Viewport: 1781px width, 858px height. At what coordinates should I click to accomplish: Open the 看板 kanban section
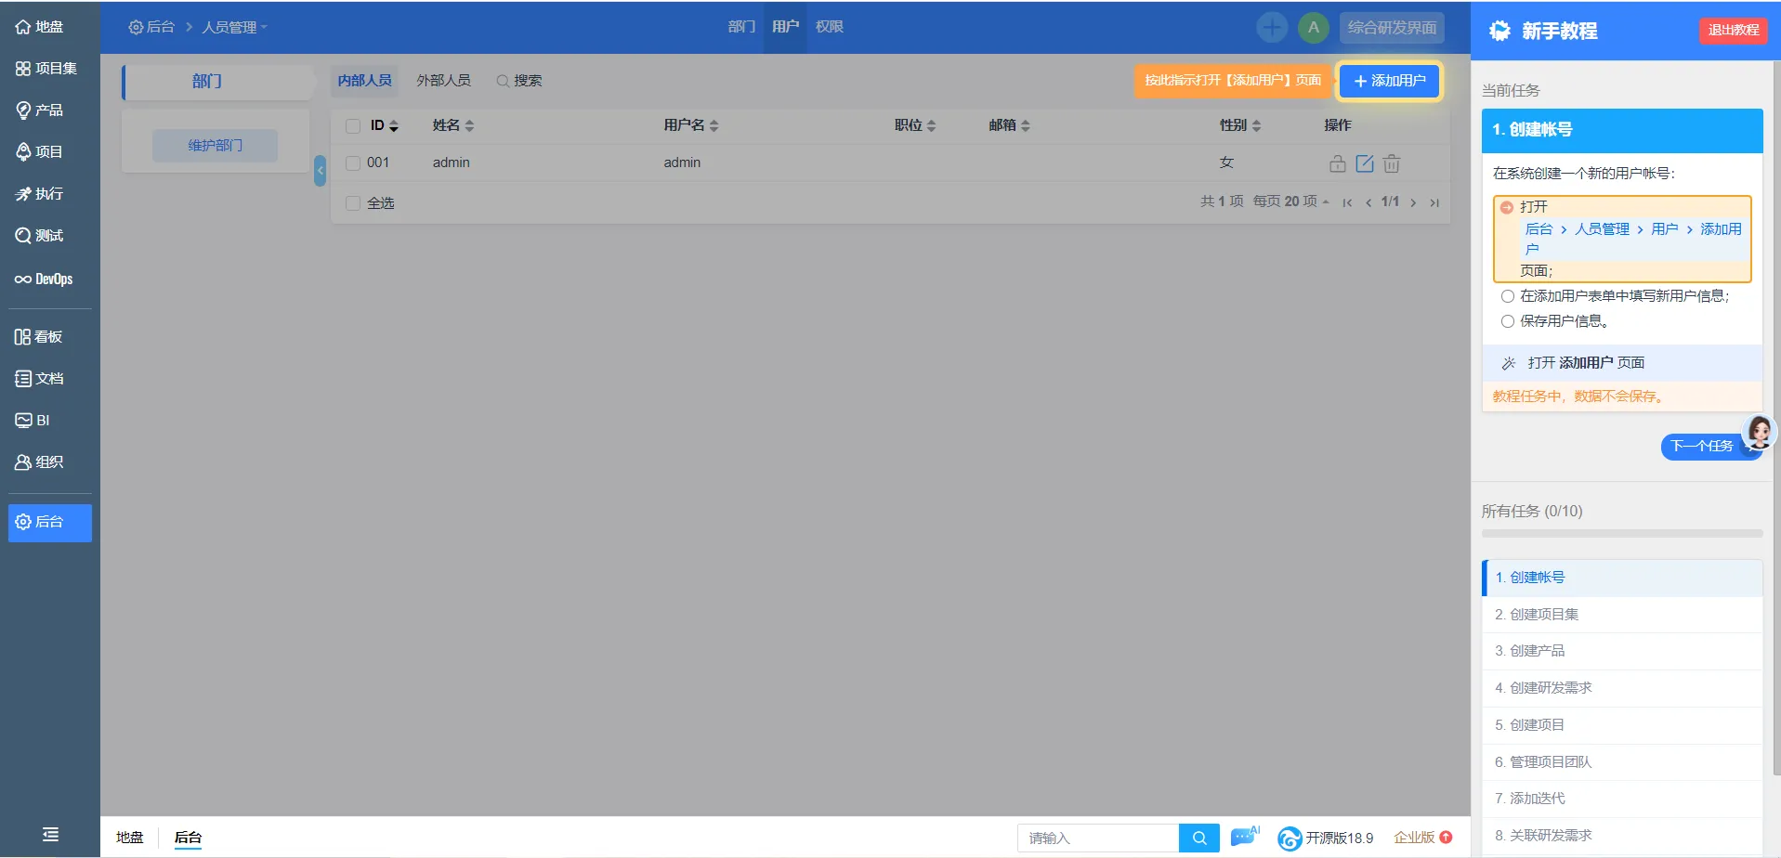pos(39,337)
